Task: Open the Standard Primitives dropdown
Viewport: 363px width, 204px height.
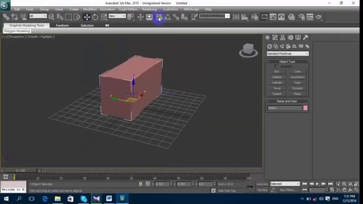Action: (288, 54)
